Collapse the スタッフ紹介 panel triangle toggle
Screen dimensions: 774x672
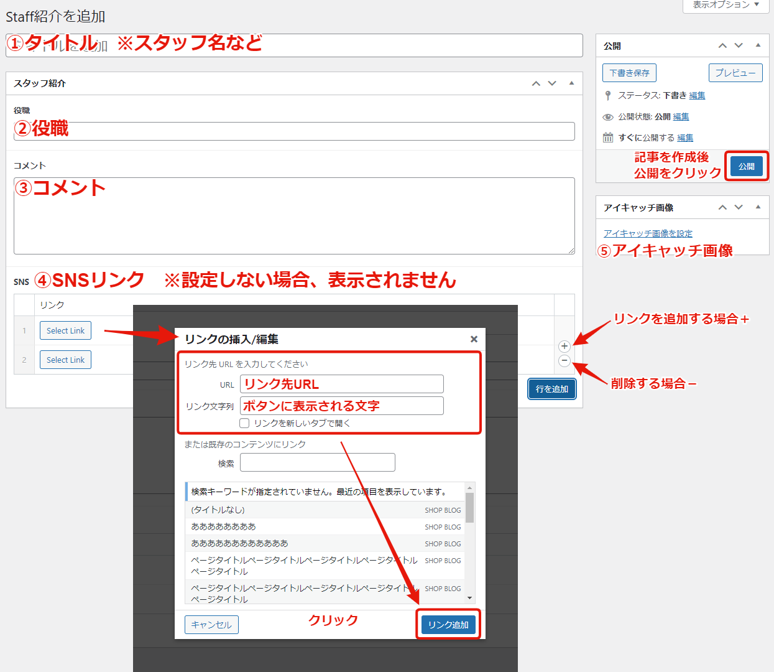point(571,83)
